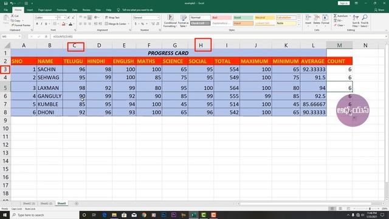
Task: Click the Accounting dollar format icon
Action: tap(136, 24)
